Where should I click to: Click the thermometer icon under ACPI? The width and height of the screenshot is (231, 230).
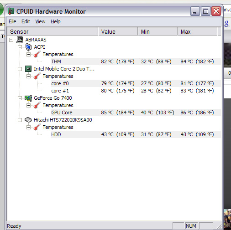click(x=37, y=54)
